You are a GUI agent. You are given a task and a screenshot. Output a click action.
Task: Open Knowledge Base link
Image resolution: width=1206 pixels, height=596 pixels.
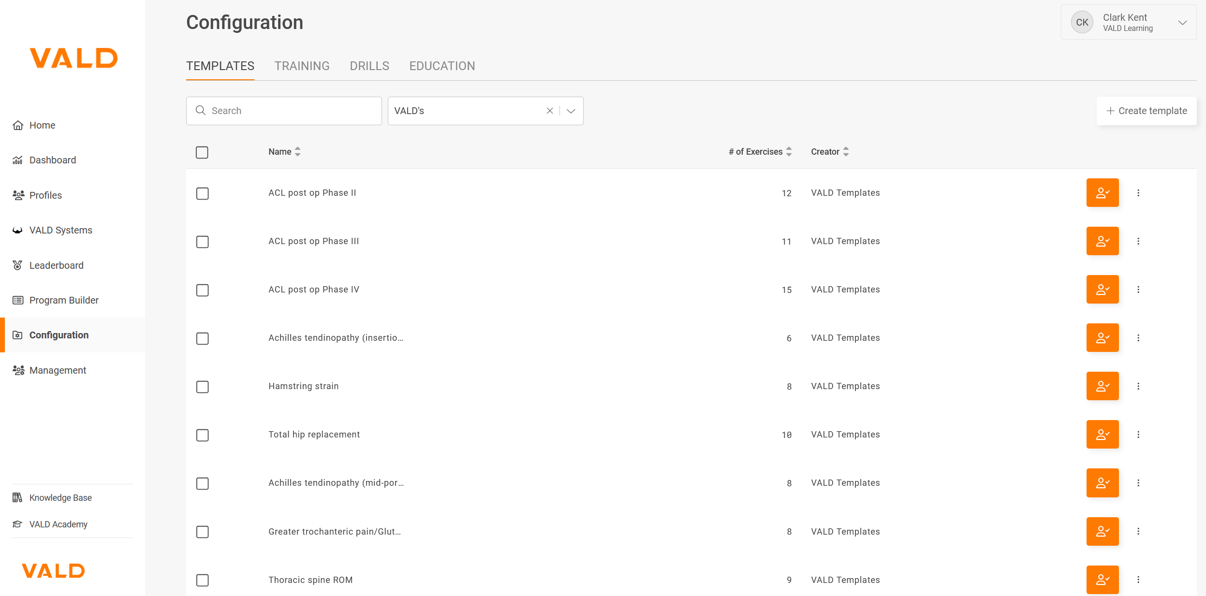(x=60, y=498)
